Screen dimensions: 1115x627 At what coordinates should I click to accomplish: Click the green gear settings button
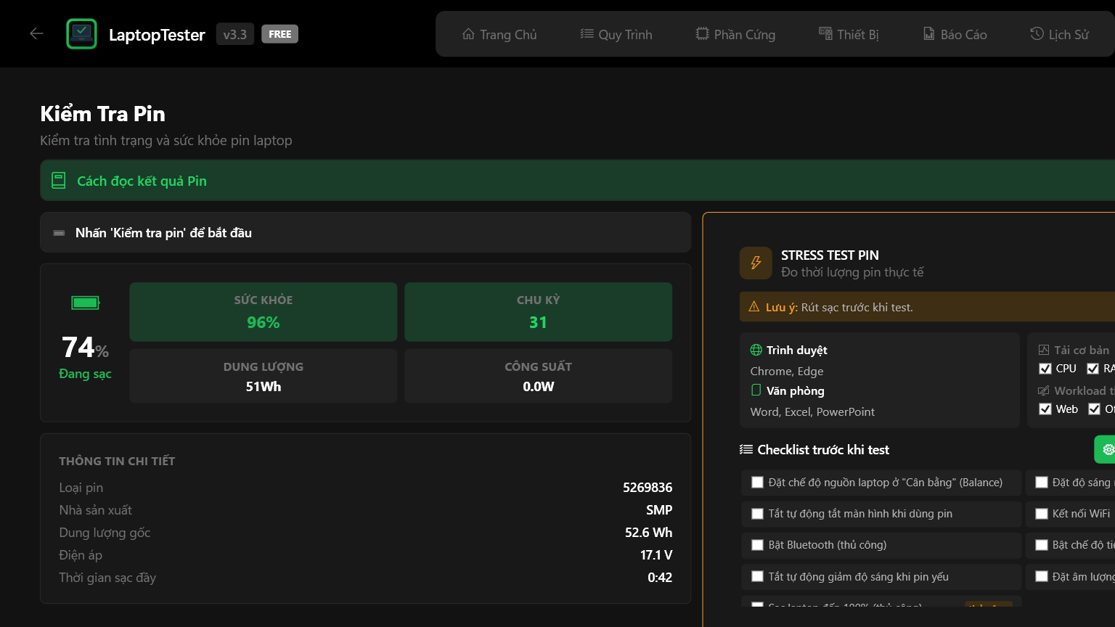click(1106, 449)
